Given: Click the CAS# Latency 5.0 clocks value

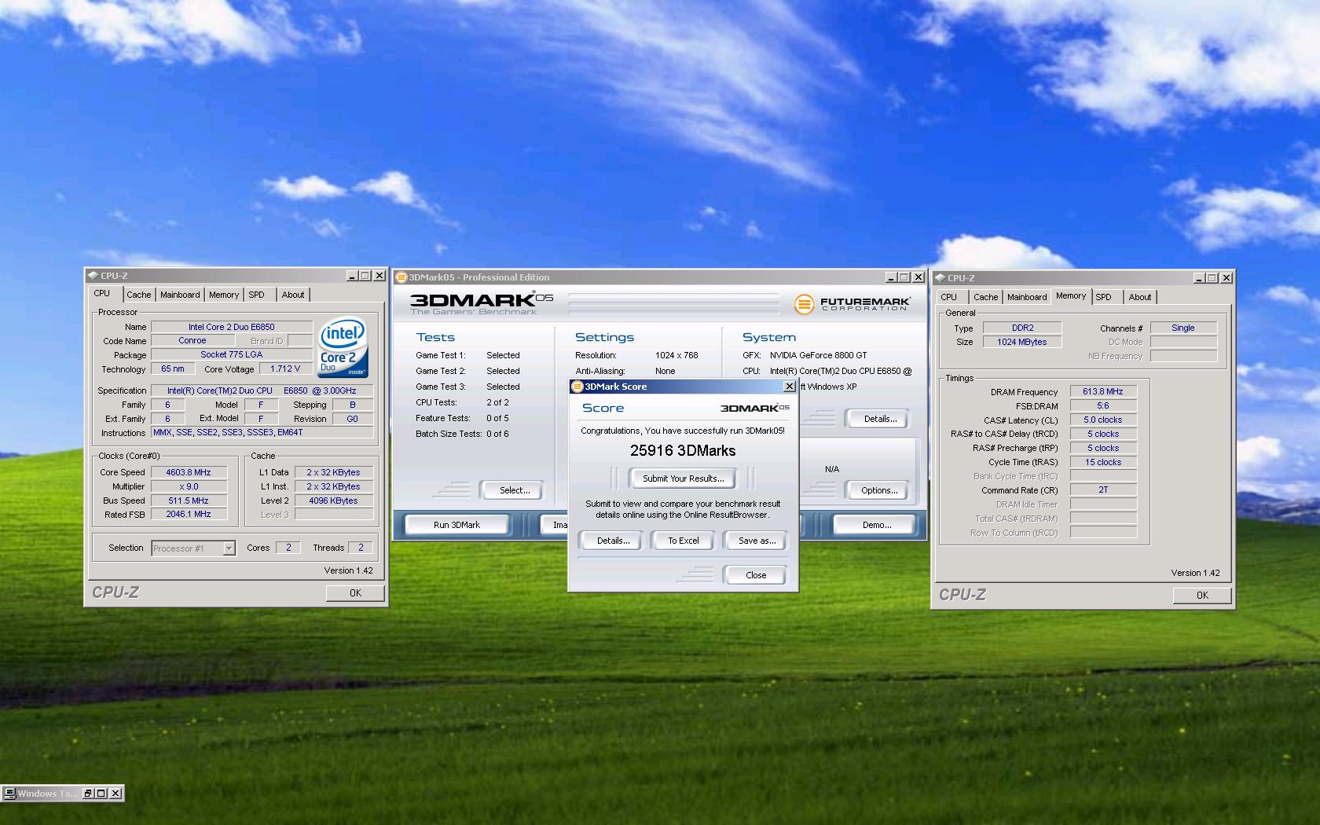Looking at the screenshot, I should (1103, 420).
